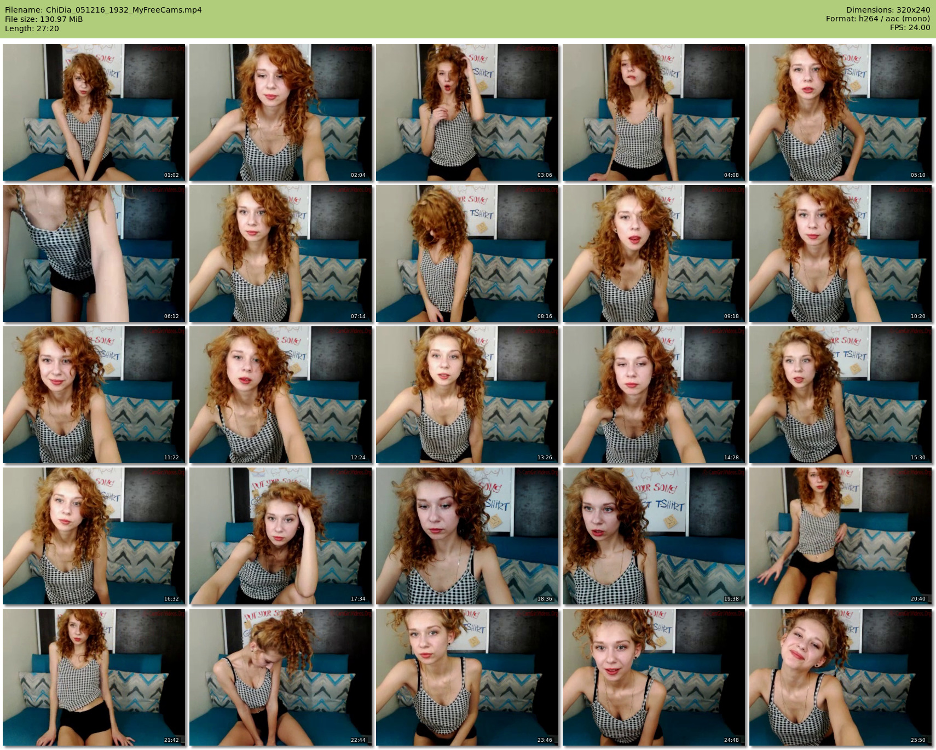Image resolution: width=936 pixels, height=750 pixels.
Task: Click the frame at 10:20
Action: pyautogui.click(x=841, y=253)
